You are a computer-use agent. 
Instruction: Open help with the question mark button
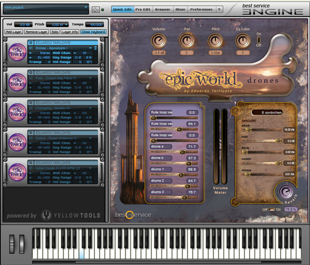[219, 9]
